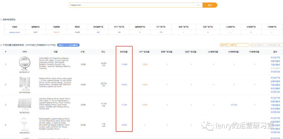This screenshot has height=139, width=283.
Task: Open natural search products count 482
Action: pos(98,32)
